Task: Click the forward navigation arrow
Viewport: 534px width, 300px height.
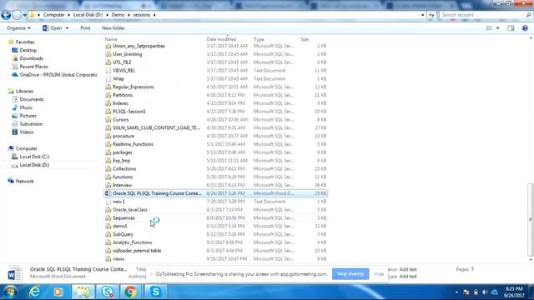Action: pyautogui.click(x=17, y=15)
